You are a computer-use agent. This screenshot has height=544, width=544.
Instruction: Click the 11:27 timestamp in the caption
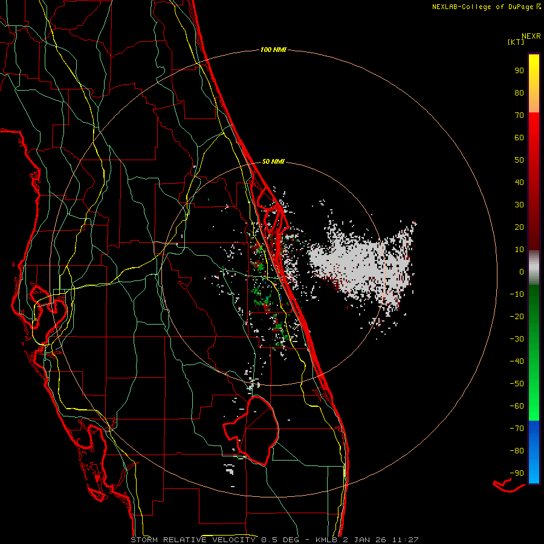click(406, 540)
